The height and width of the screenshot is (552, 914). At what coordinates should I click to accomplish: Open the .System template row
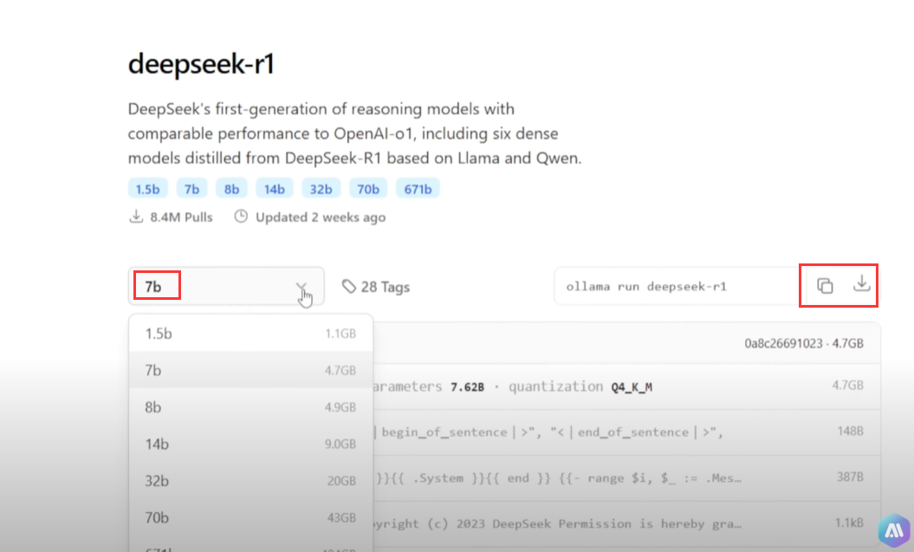[626, 478]
